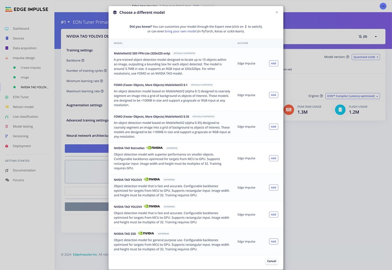Click the Dashboard icon in sidebar
Viewport: 392px width, 270px height.
[7, 29]
